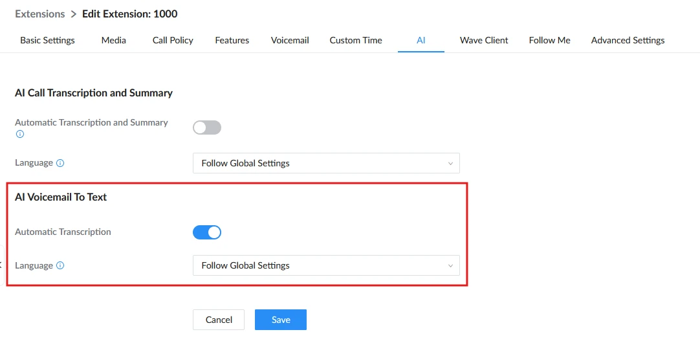Open the Voicemail tab
Image resolution: width=700 pixels, height=343 pixels.
click(290, 40)
